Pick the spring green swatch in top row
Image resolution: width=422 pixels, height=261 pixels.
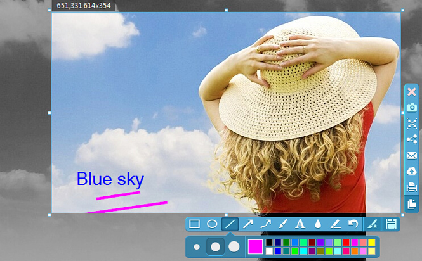click(303, 243)
